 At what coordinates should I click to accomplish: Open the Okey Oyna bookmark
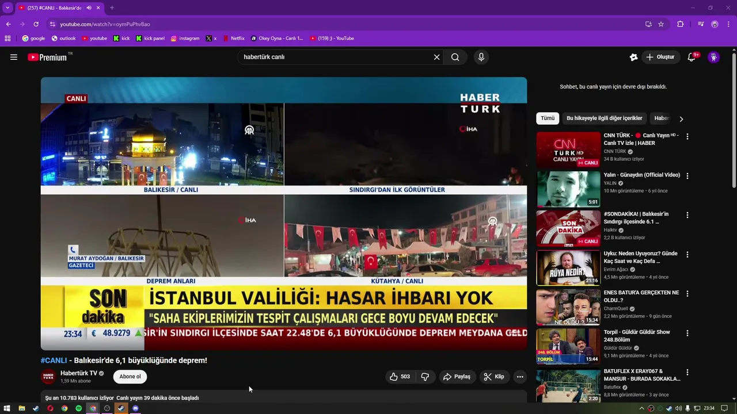pyautogui.click(x=277, y=39)
